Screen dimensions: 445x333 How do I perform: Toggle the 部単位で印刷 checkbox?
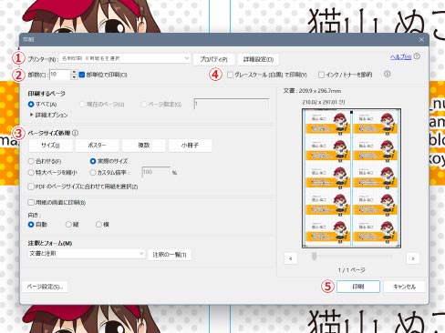pyautogui.click(x=82, y=75)
